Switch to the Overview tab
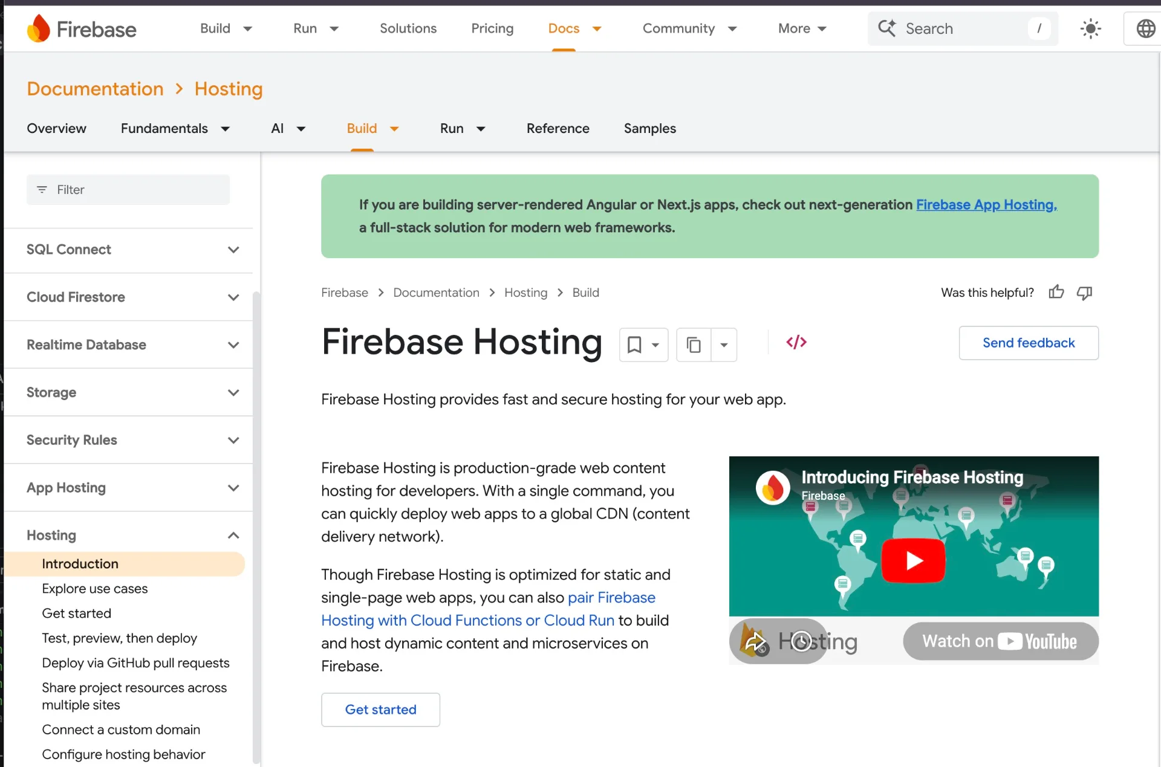Image resolution: width=1161 pixels, height=767 pixels. coord(56,128)
